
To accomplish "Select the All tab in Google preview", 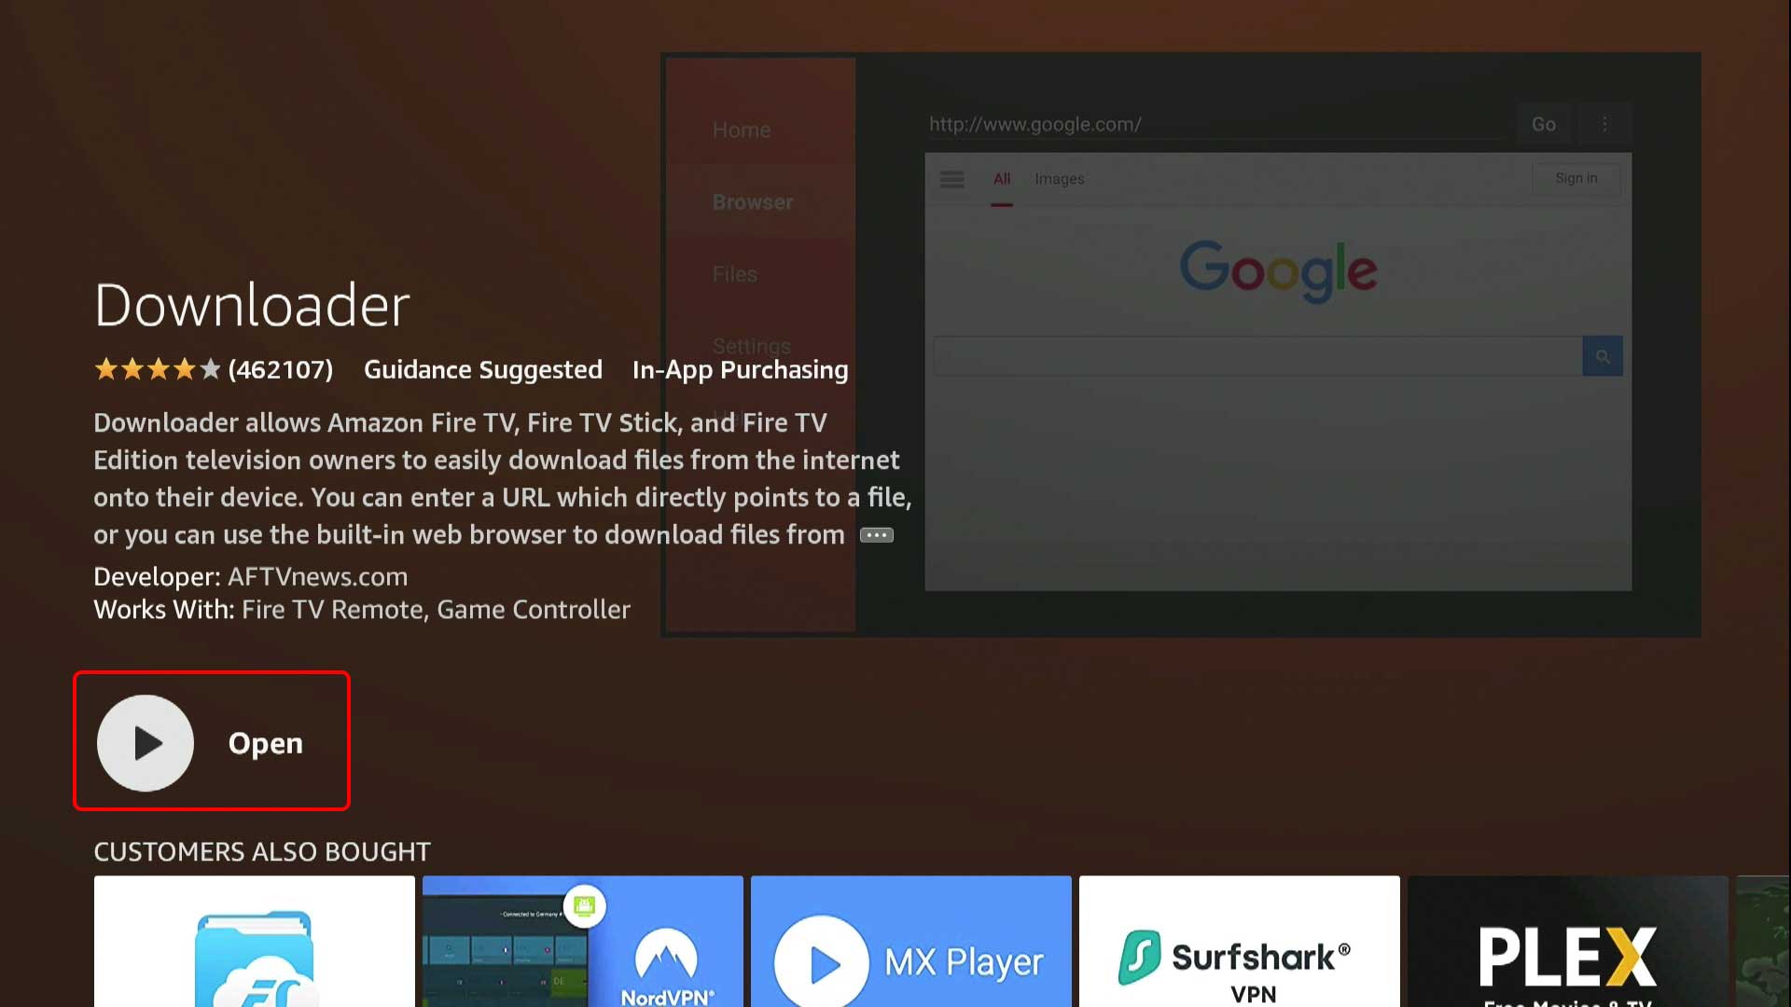I will point(1002,179).
